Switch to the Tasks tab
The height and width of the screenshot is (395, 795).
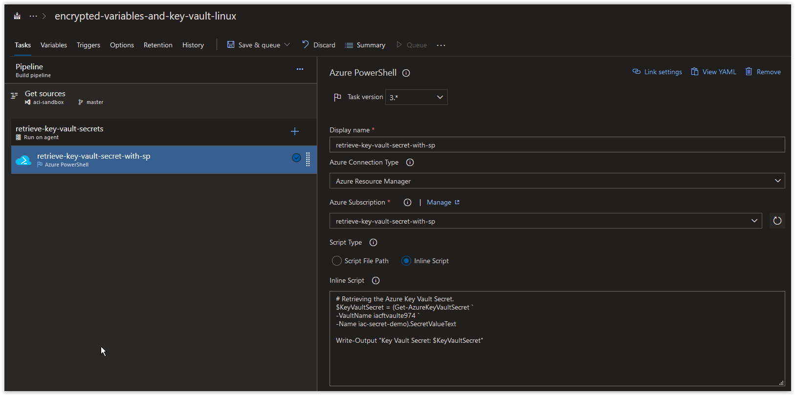[22, 45]
